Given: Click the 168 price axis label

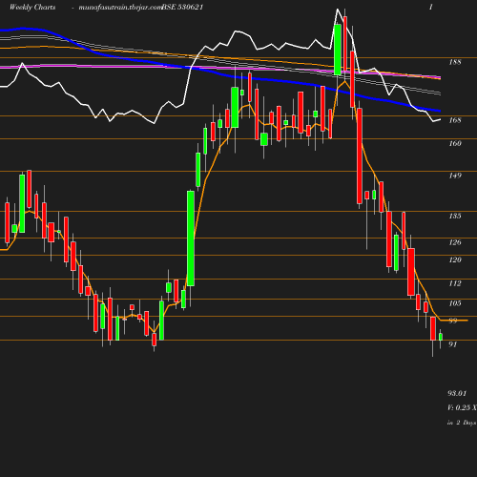Looking at the screenshot, I should click(455, 120).
